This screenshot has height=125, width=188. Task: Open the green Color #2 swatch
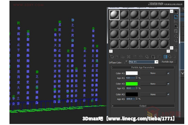132,84
